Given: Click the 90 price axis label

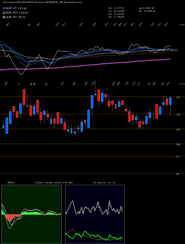Looking at the screenshot, I should [x=178, y=174].
